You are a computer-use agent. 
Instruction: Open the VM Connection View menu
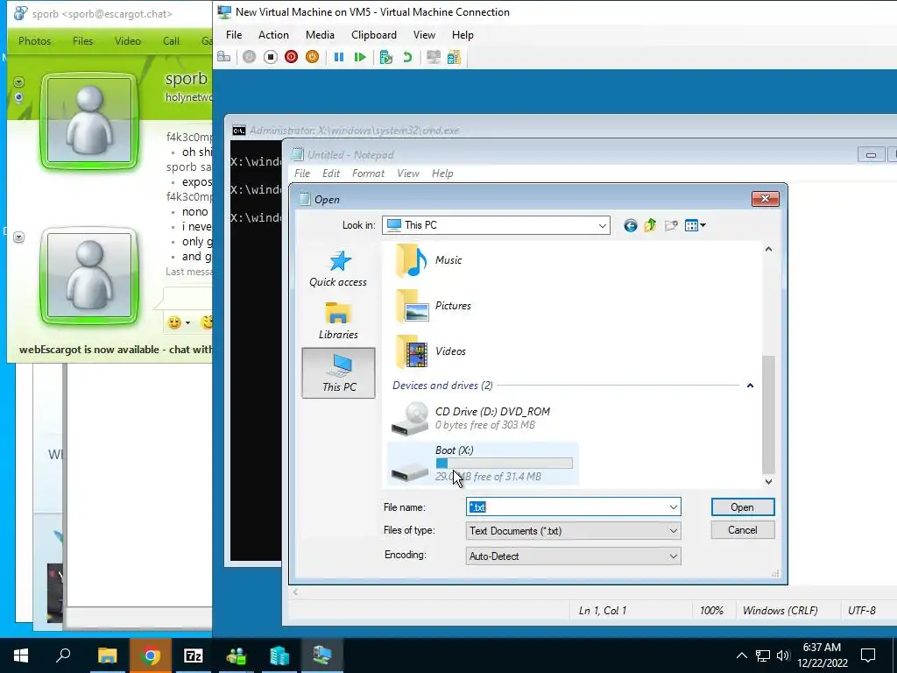(424, 35)
